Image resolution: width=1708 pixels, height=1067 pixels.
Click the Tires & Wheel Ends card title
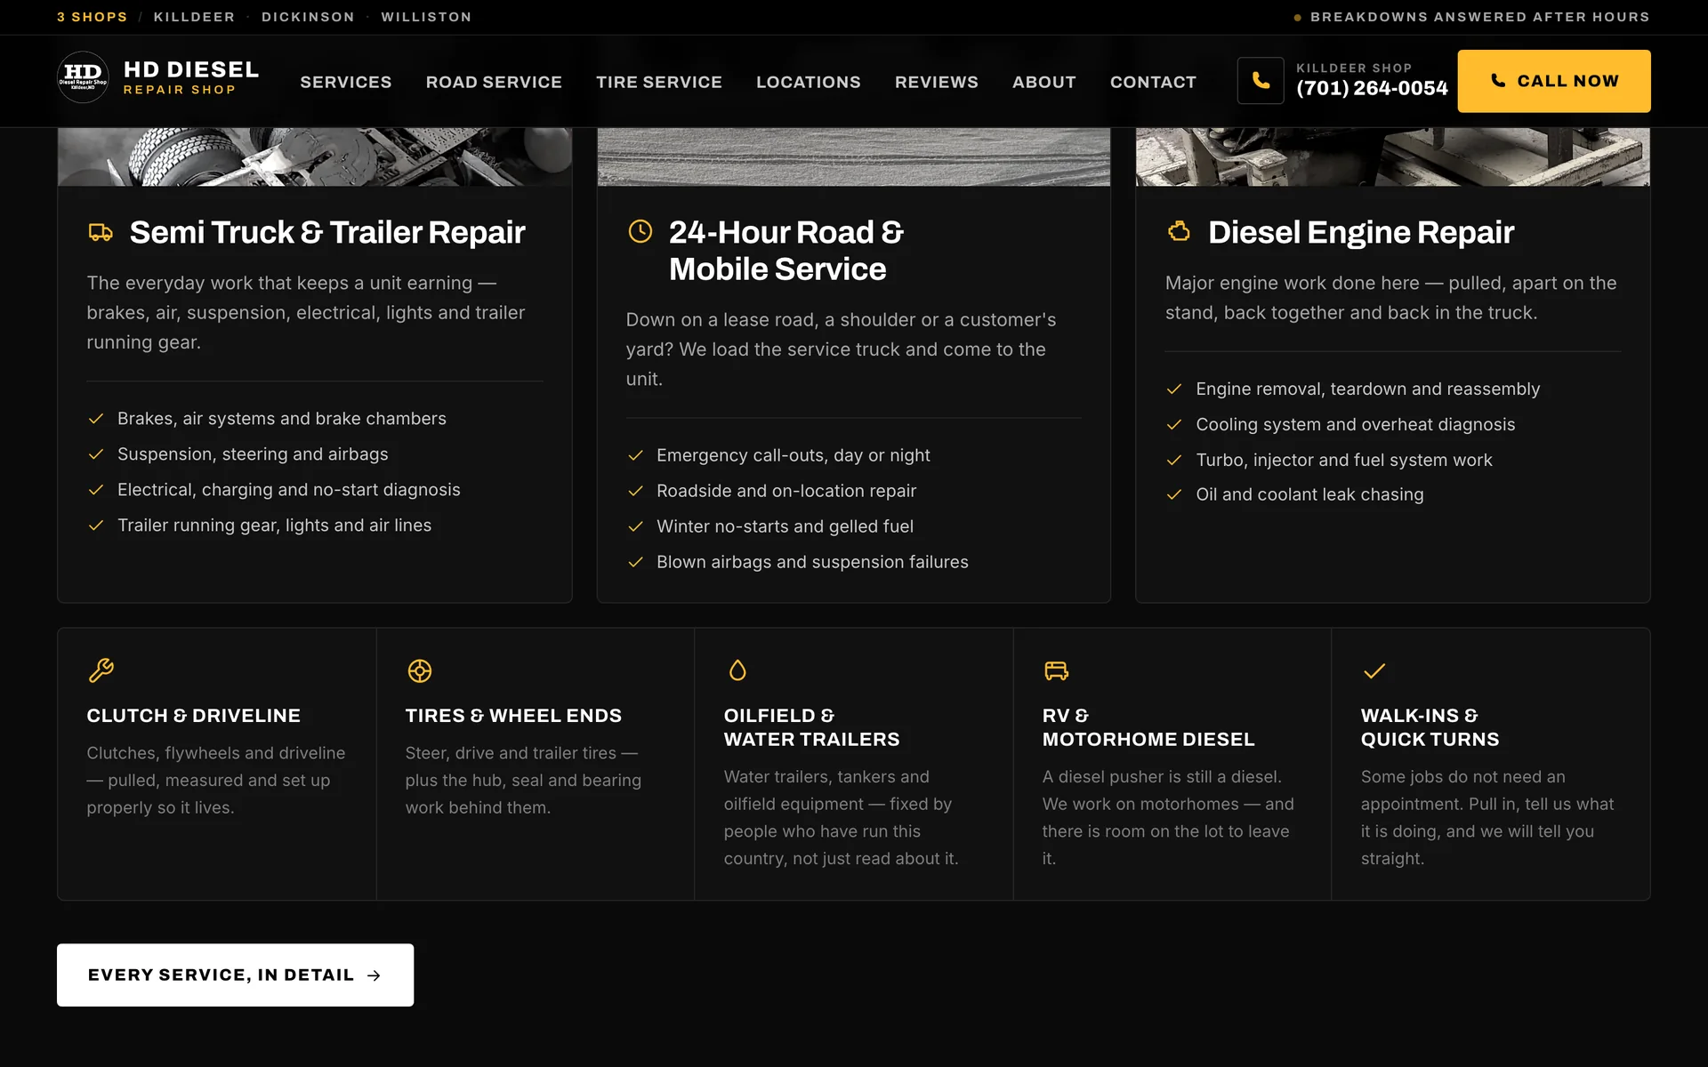point(513,716)
